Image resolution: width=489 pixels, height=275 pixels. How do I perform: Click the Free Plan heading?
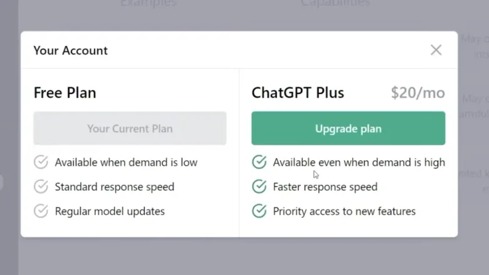(x=65, y=93)
